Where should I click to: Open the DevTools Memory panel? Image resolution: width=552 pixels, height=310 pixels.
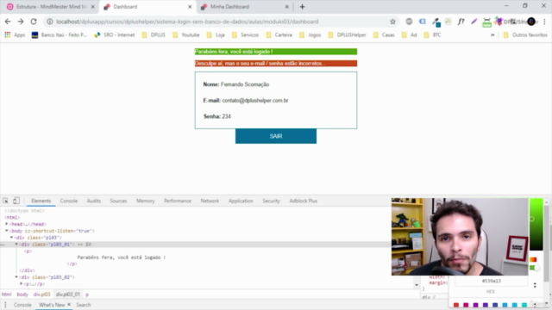point(146,201)
